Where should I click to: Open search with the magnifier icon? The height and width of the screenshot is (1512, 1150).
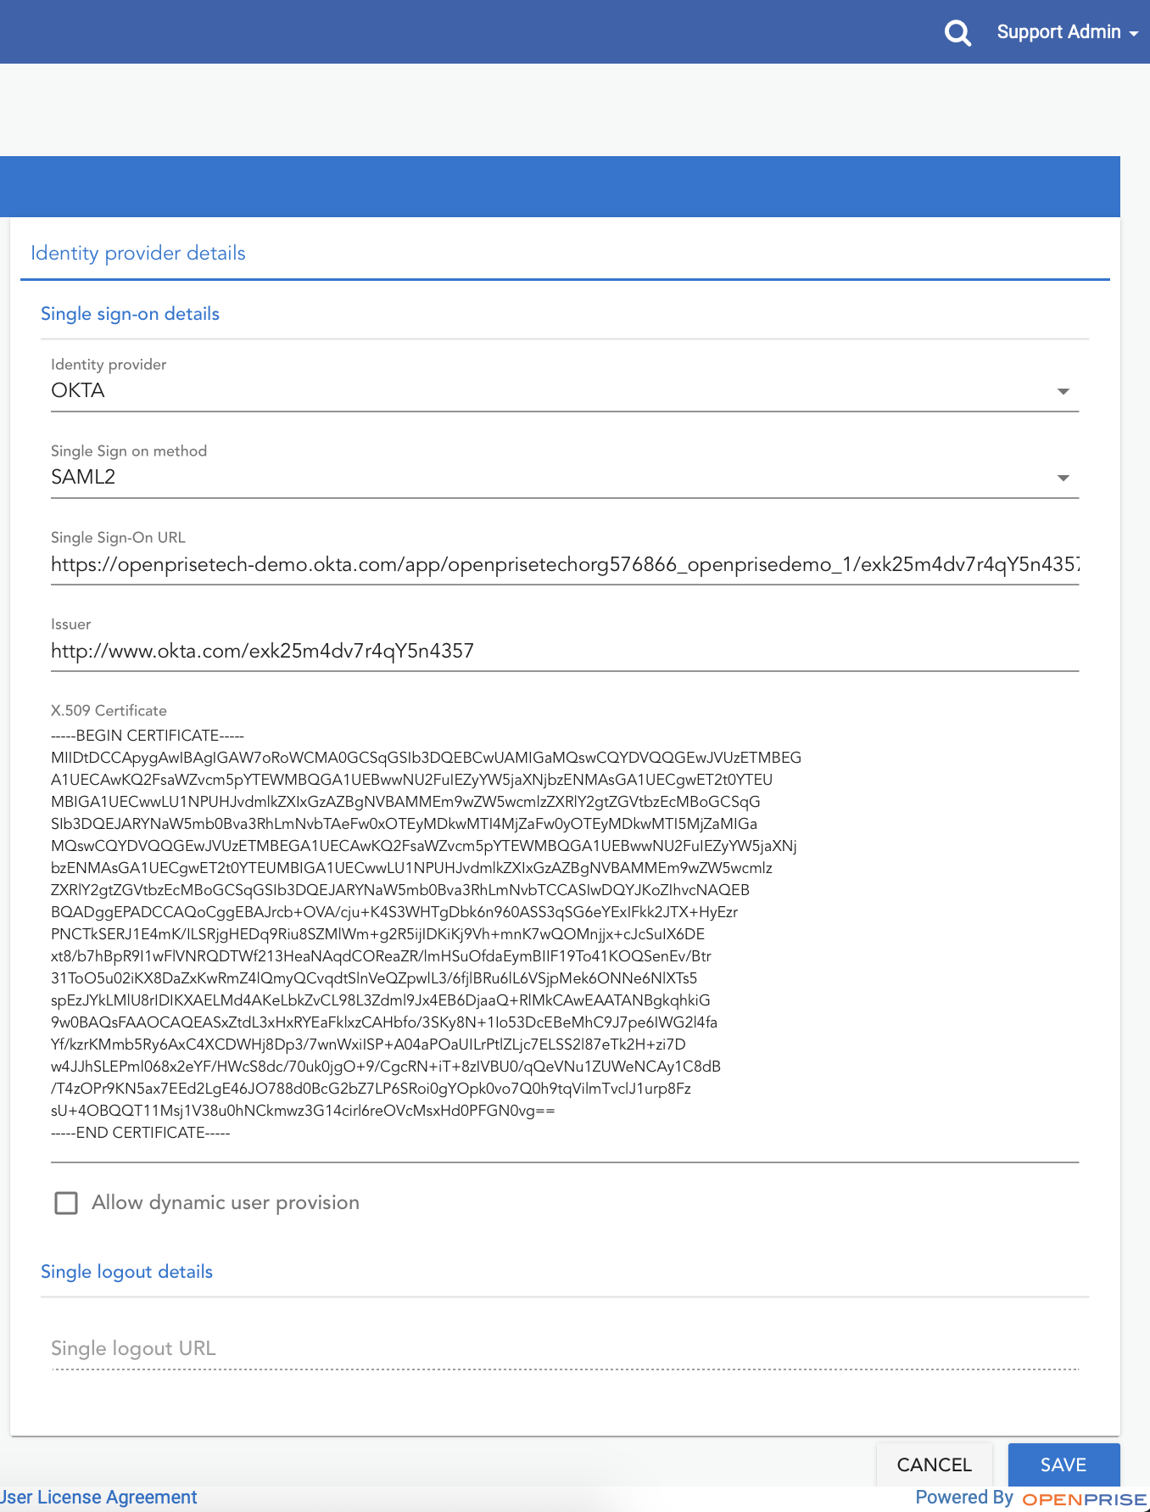coord(957,33)
